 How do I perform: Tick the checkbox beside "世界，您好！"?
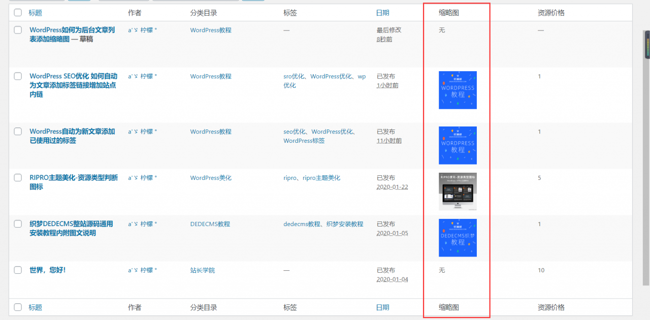(x=18, y=270)
